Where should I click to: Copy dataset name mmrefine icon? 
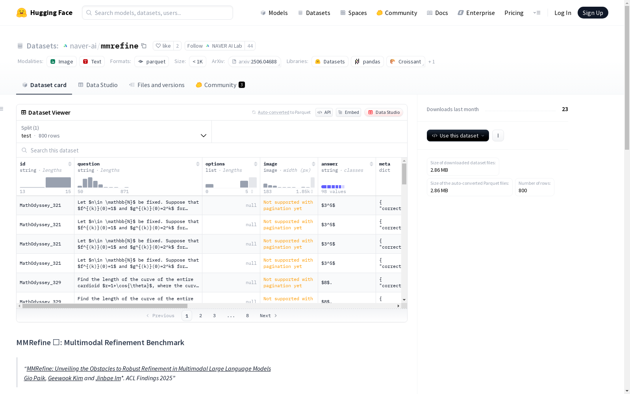click(x=144, y=46)
